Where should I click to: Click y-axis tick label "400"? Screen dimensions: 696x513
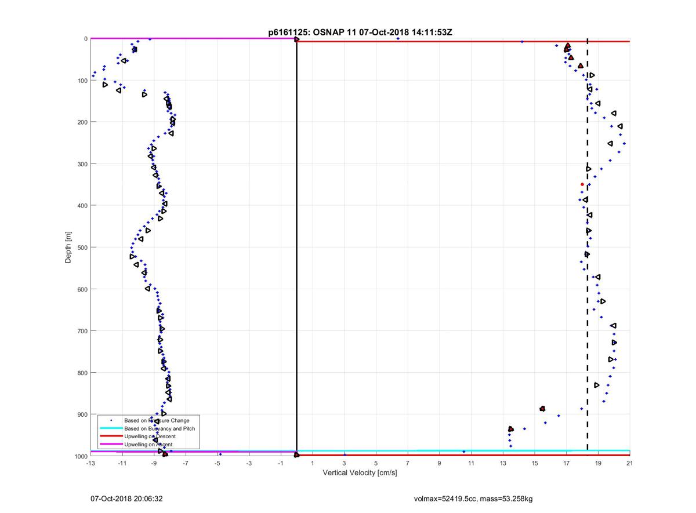pyautogui.click(x=82, y=206)
